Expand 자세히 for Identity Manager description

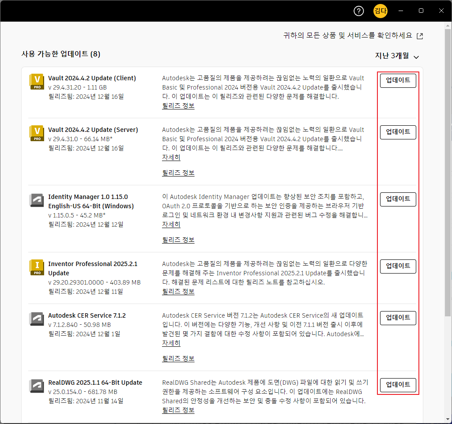[x=171, y=225]
